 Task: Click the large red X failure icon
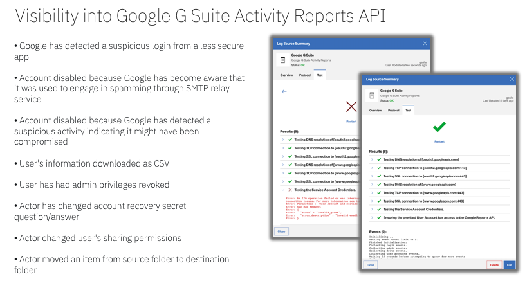click(x=351, y=107)
